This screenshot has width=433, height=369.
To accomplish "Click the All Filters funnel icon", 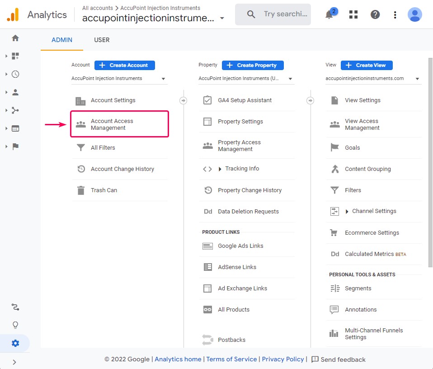I will point(80,148).
